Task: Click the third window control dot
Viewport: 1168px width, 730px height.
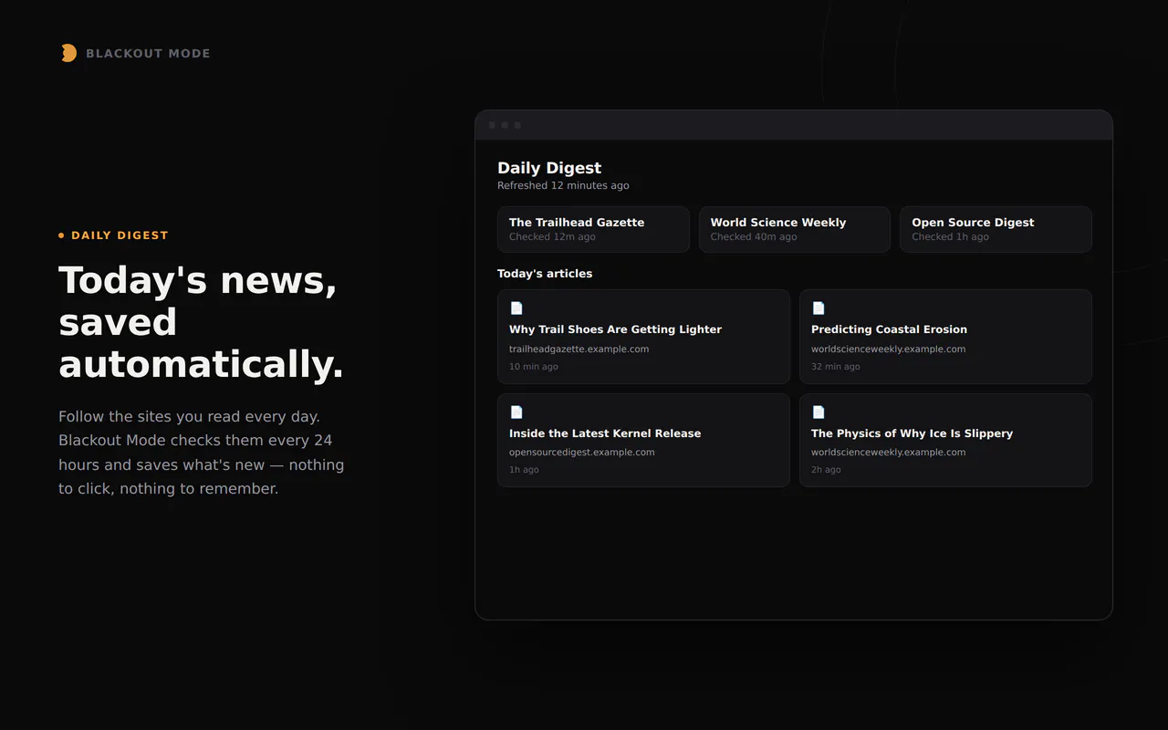Action: 517,125
